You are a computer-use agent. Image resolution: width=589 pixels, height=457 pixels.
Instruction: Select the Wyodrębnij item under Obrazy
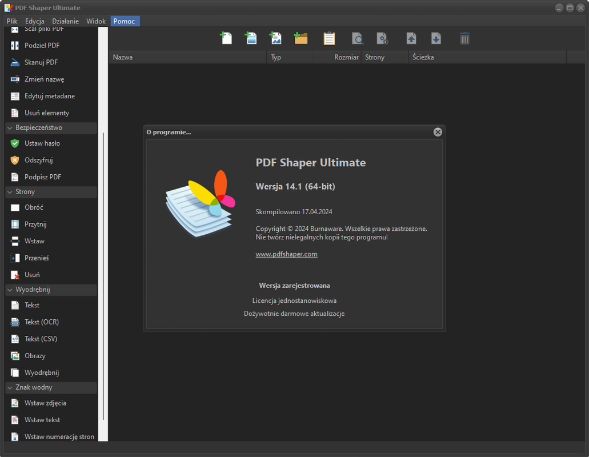[x=51, y=373]
